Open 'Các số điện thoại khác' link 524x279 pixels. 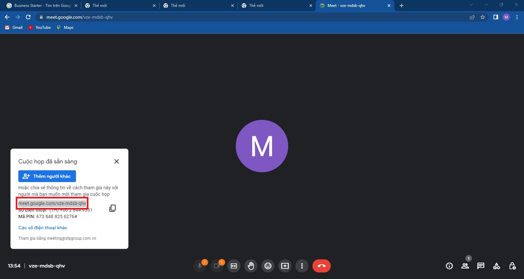[x=43, y=228]
